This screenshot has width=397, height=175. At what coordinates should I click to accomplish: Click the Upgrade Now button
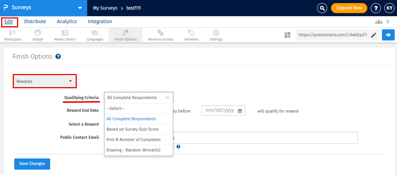(x=349, y=8)
